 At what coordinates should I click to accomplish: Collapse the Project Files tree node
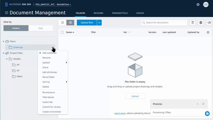(4, 53)
